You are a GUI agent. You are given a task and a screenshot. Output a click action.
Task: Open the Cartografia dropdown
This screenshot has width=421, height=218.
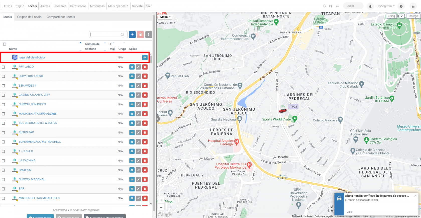385,6
